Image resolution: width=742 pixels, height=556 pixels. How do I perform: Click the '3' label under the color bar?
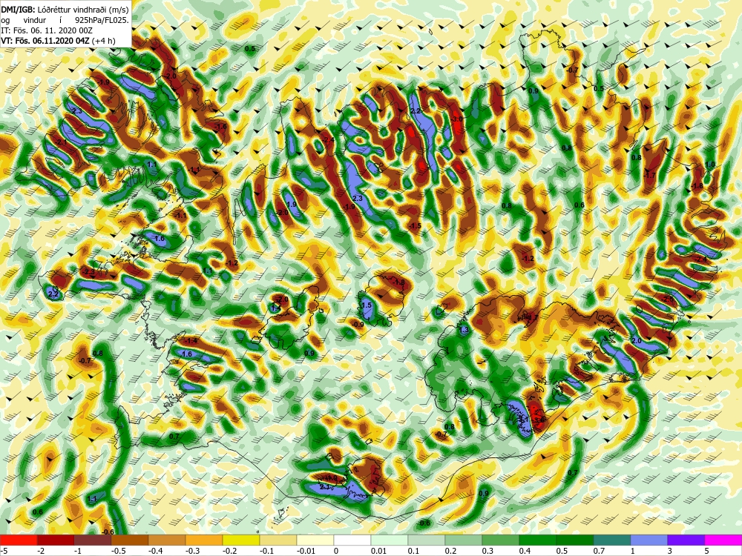pos(669,551)
